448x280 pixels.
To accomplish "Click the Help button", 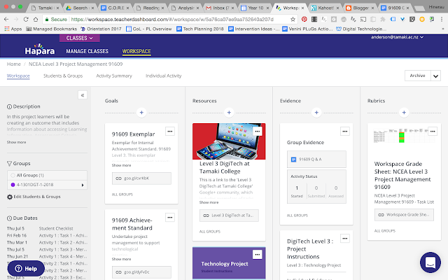I will (x=26, y=269).
